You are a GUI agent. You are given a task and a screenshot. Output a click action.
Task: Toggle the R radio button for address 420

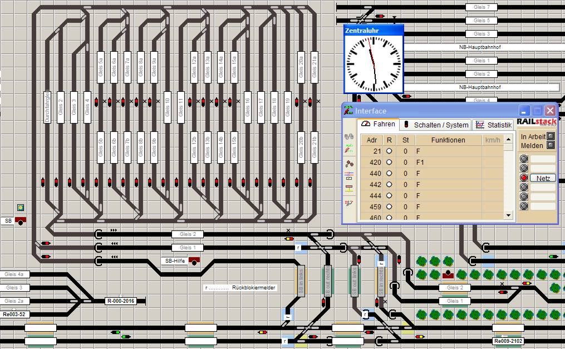pyautogui.click(x=389, y=163)
